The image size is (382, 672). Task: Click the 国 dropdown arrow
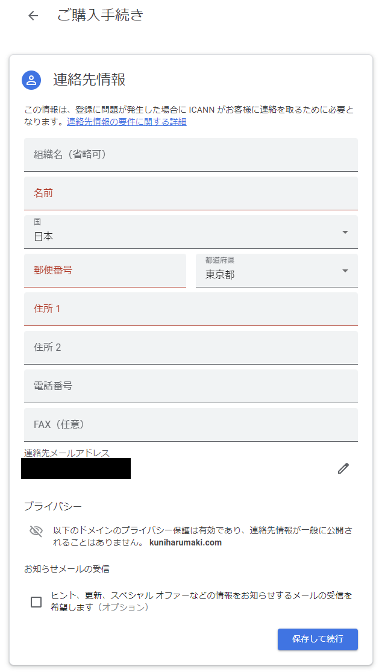pos(345,232)
